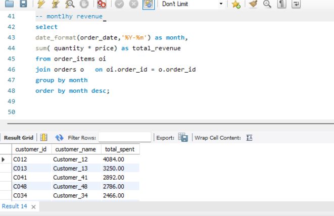The image size is (334, 216).
Task: Click join keyword on line 46
Action: coord(43,70)
